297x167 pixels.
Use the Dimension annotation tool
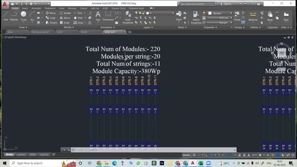tap(108, 16)
